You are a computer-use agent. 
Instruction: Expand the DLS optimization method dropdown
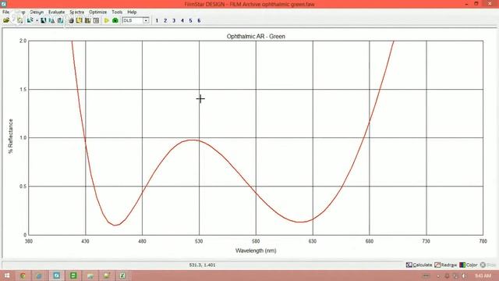coord(146,20)
